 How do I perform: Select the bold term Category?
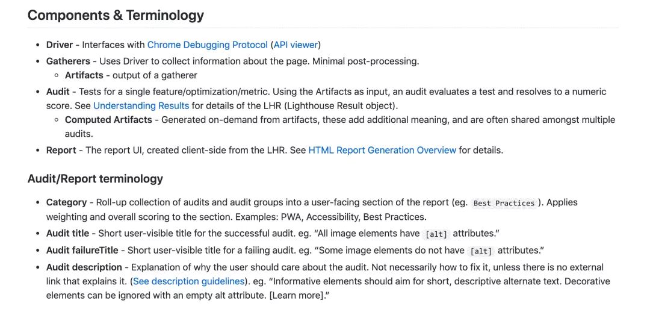coord(66,202)
